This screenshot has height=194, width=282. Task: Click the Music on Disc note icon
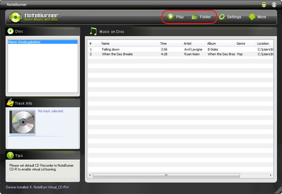tap(93, 31)
